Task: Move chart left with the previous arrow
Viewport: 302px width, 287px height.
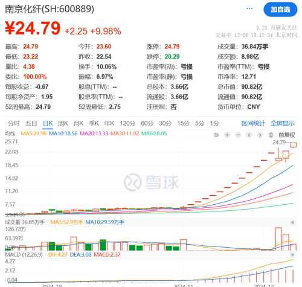Action: coord(249,135)
